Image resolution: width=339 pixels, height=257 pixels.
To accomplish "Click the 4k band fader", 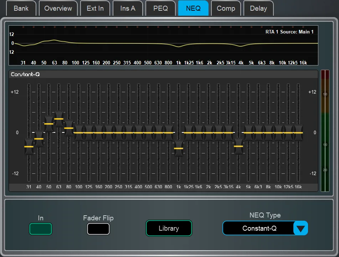I will pos(238,146).
